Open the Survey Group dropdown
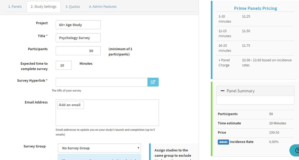Viewport: 299px width, 160px height. pos(99,148)
